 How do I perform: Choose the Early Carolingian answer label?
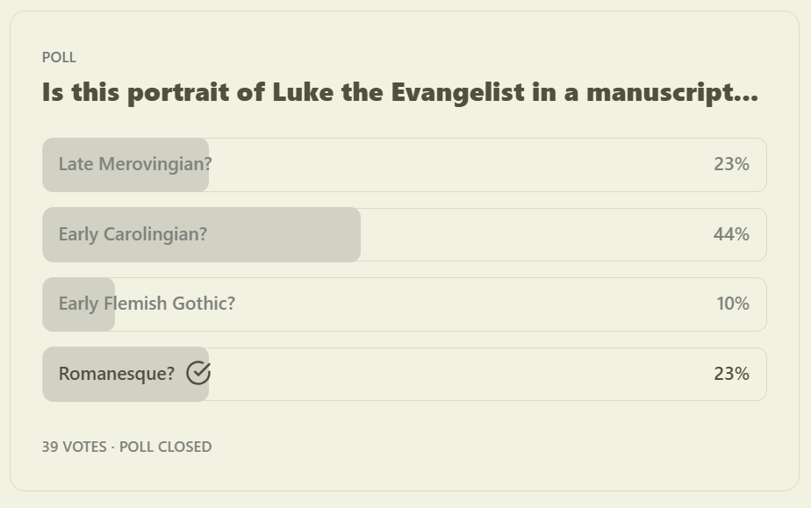tap(133, 234)
